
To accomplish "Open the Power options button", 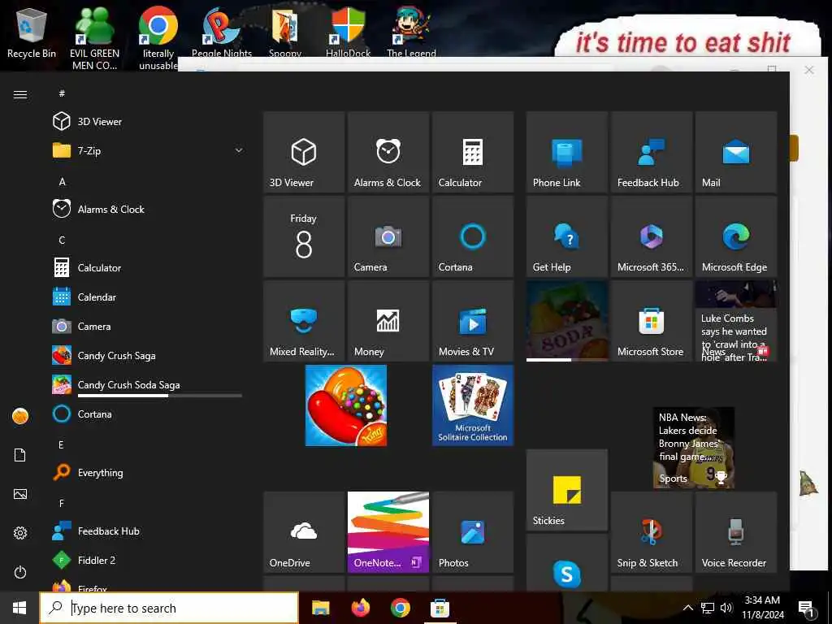I will coord(20,572).
